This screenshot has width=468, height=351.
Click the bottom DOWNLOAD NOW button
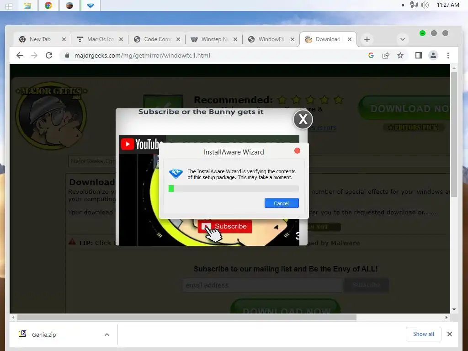coord(286,307)
